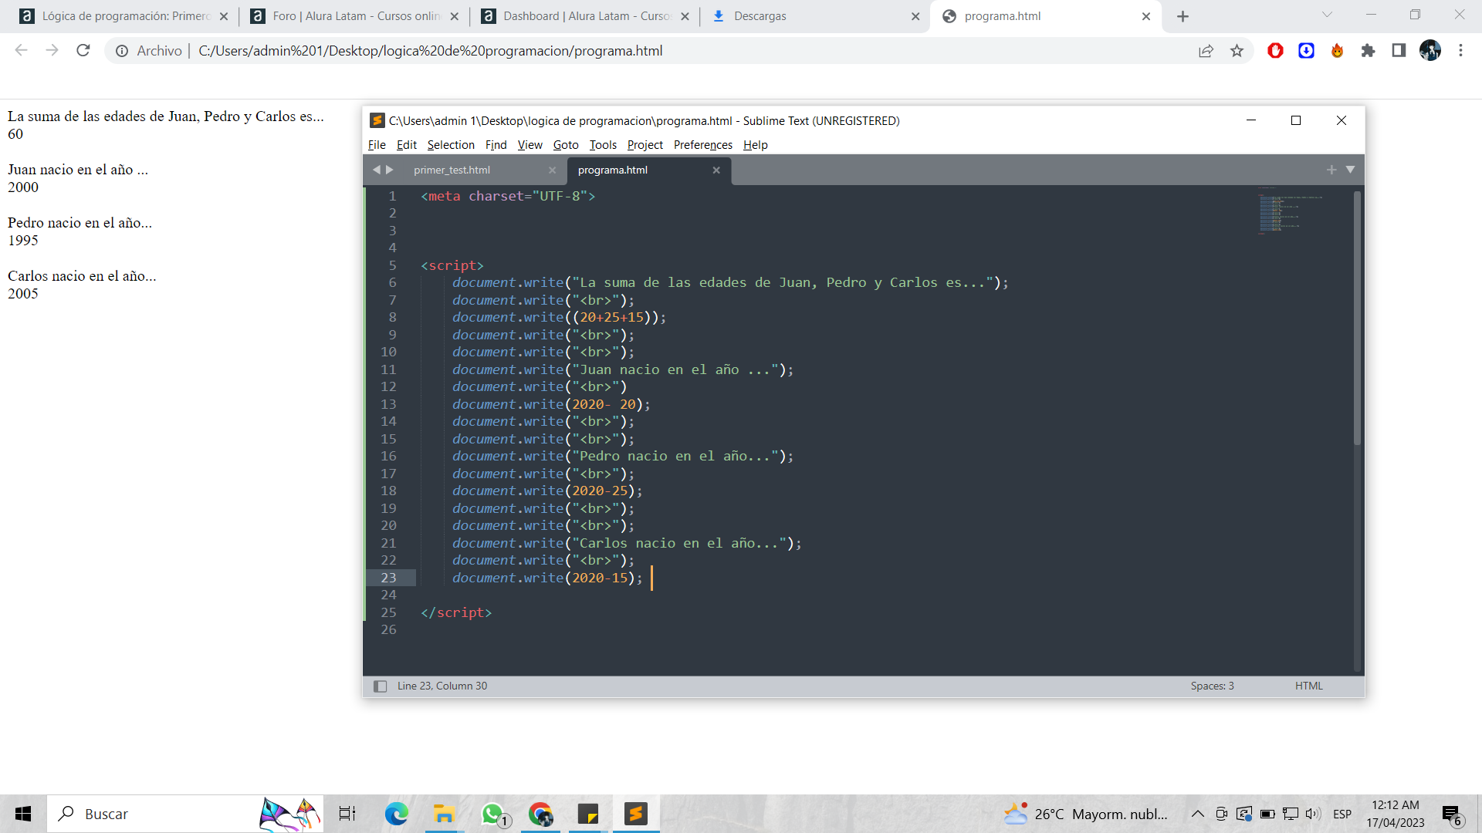Click the meta charset line of code
This screenshot has height=833, width=1482.
(508, 196)
